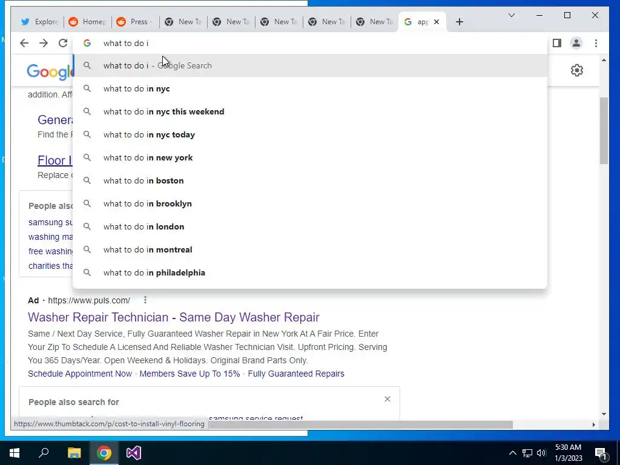Screen dimensions: 620x465
Task: Select suggestion 'what to do in nyc today'
Action: click(x=310, y=134)
